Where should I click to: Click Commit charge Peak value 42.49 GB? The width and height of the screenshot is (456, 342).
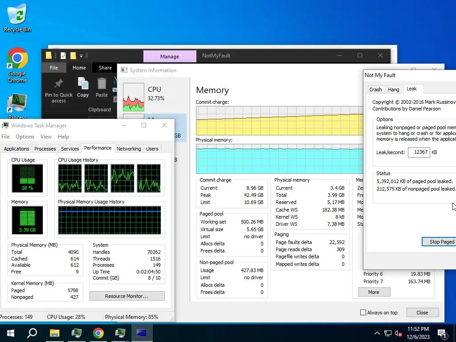pyautogui.click(x=253, y=195)
